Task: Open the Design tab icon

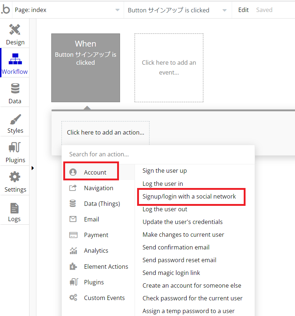Action: (15, 29)
